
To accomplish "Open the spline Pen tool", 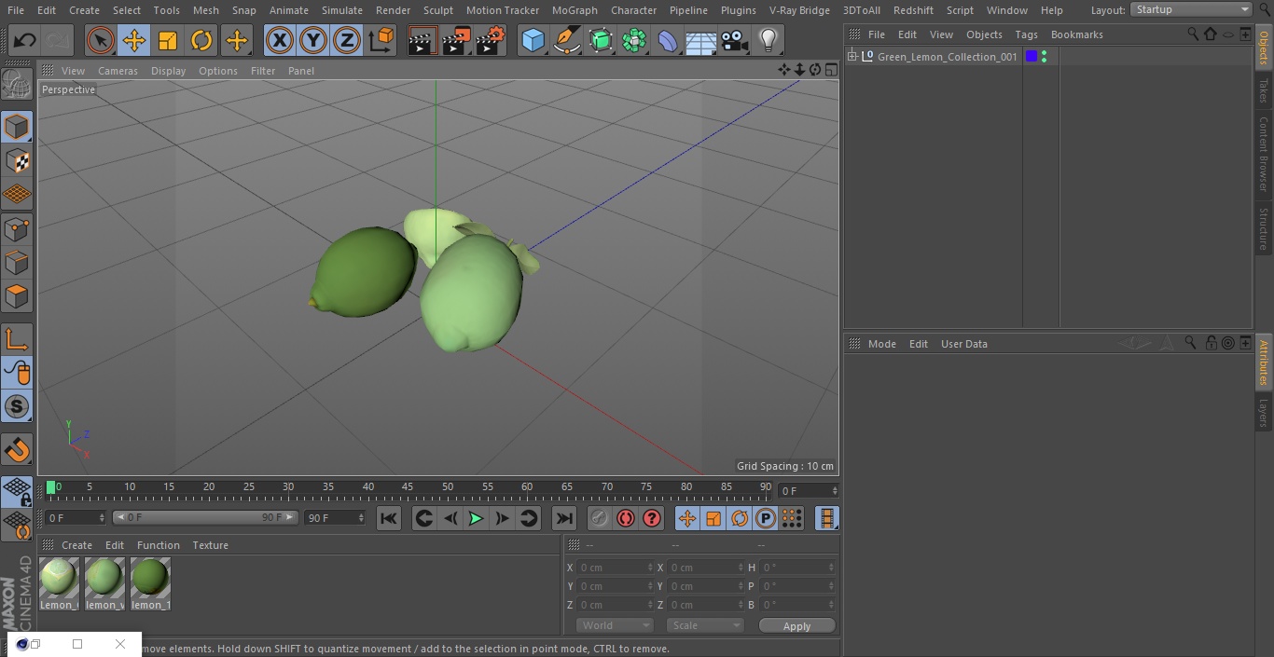I will [566, 40].
